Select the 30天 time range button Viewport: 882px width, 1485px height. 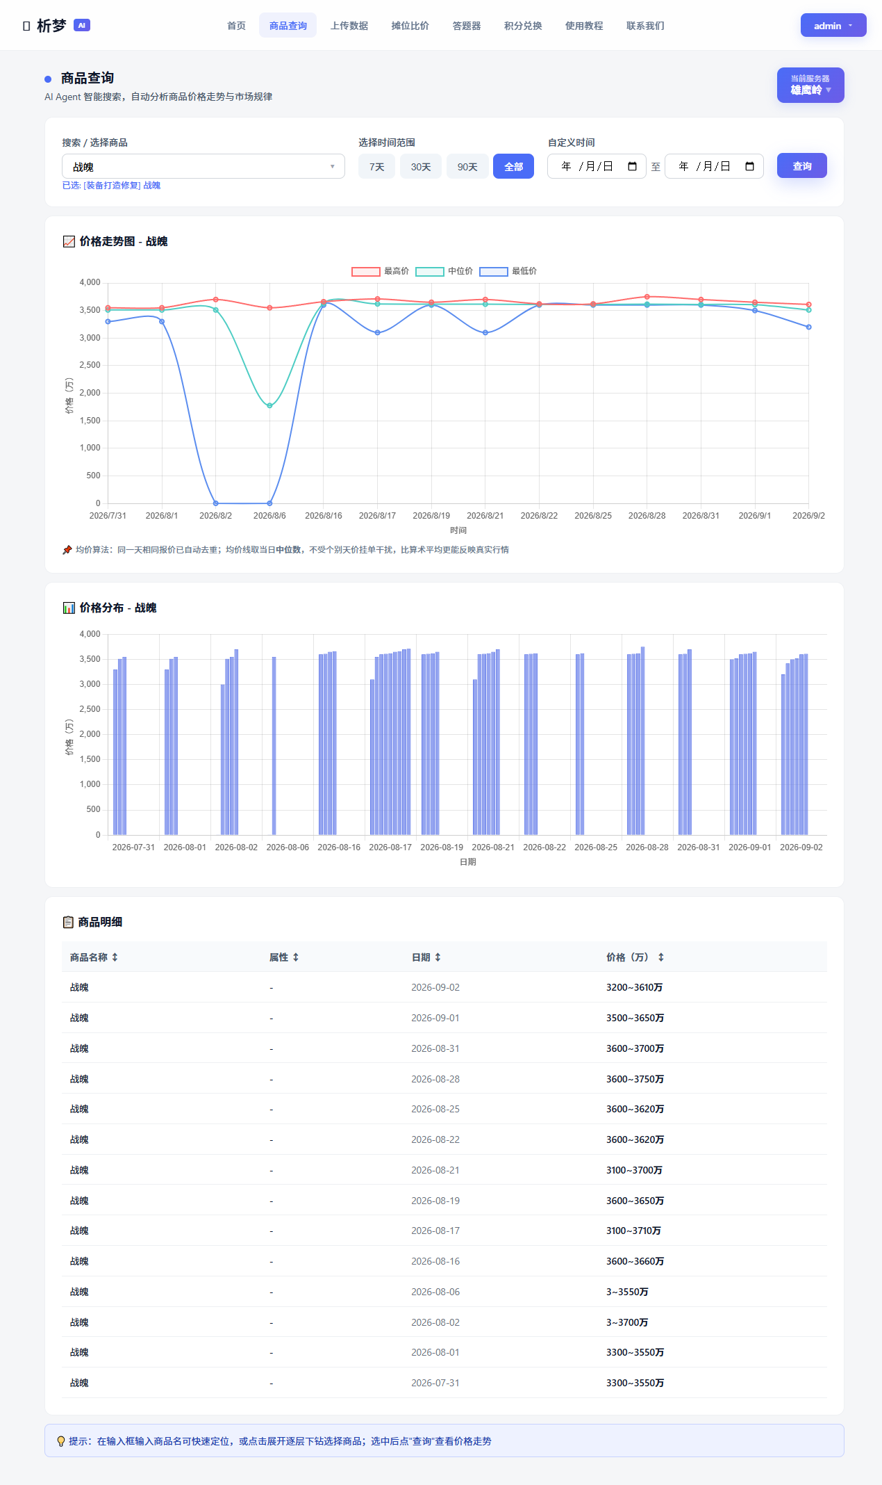click(x=421, y=166)
